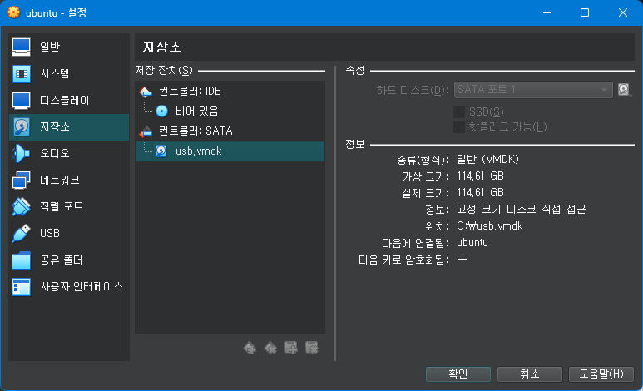Viewport: 643px width, 391px height.
Task: Click the IDE controller icon
Action: coord(146,92)
